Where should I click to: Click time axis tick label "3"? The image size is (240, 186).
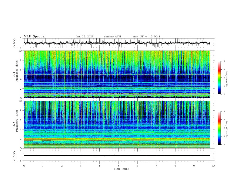coord(81,166)
